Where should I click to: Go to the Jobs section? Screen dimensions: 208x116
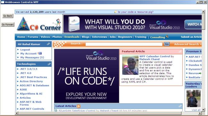click(113, 37)
